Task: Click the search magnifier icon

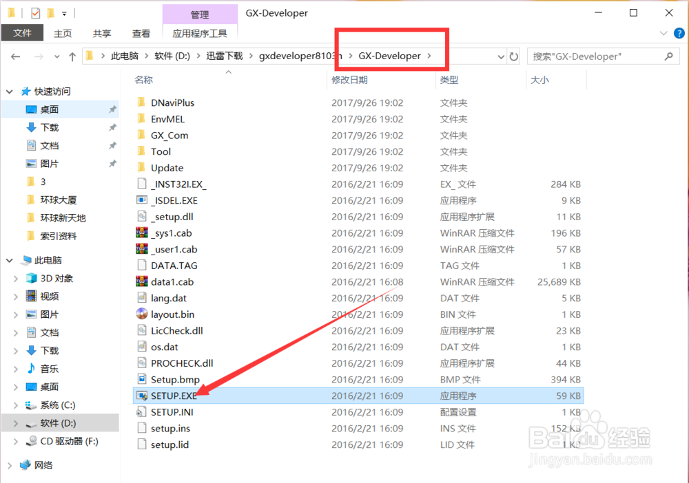Action: pos(668,56)
